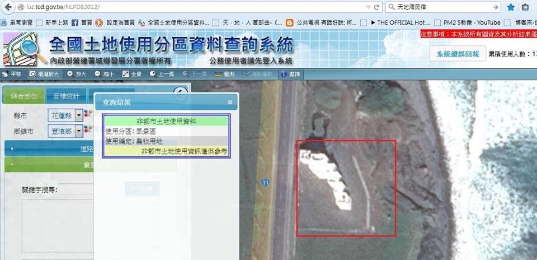Click the keyword search results list box
This screenshot has height=260, width=537.
pyautogui.click(x=58, y=226)
